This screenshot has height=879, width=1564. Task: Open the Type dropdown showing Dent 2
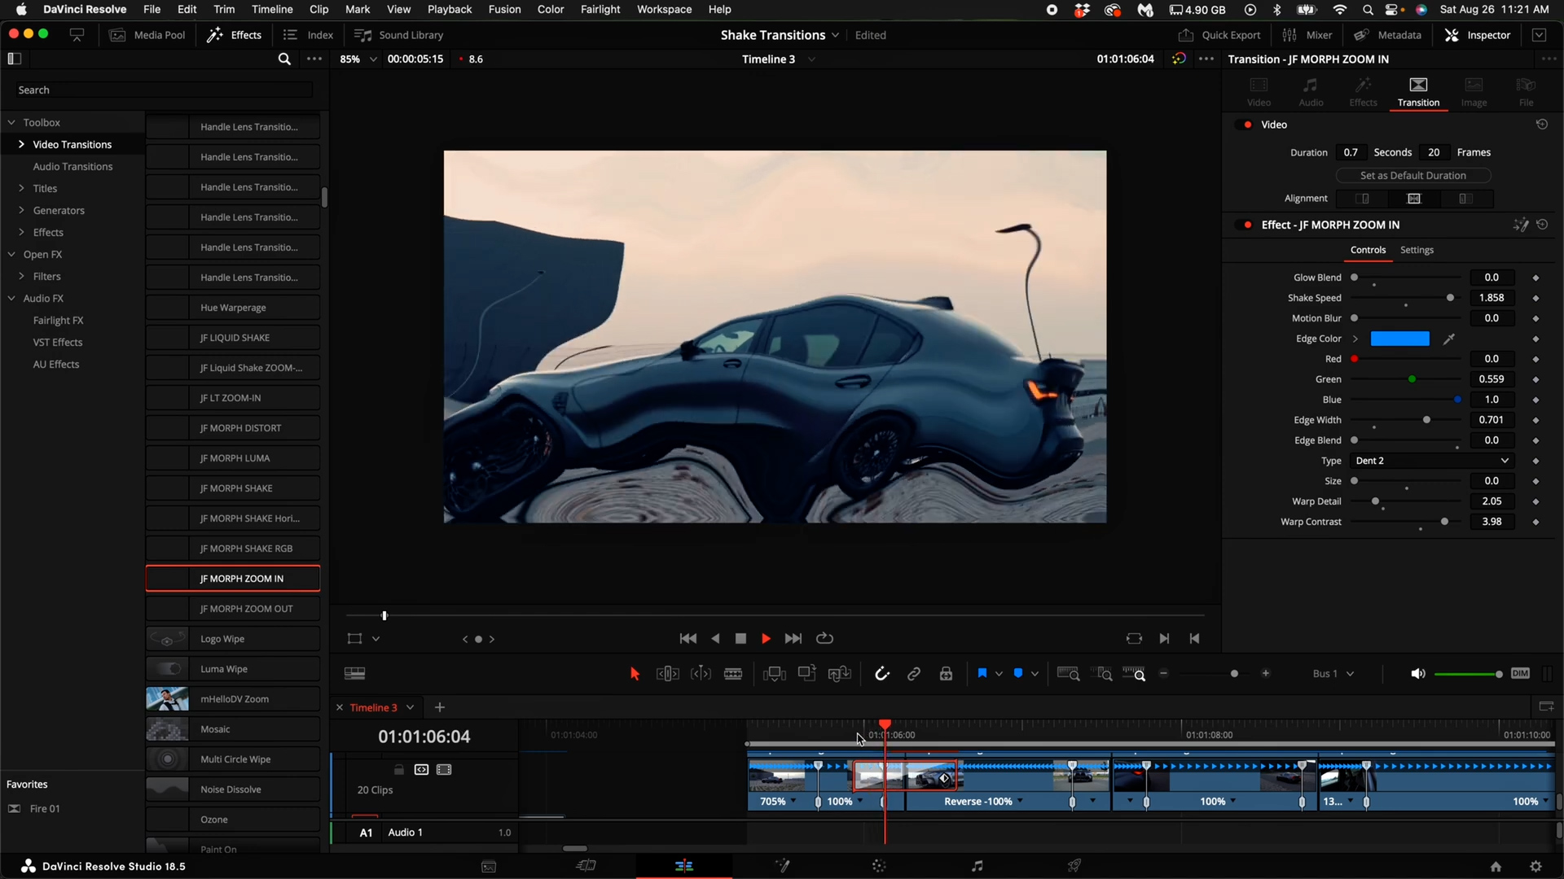click(x=1430, y=461)
